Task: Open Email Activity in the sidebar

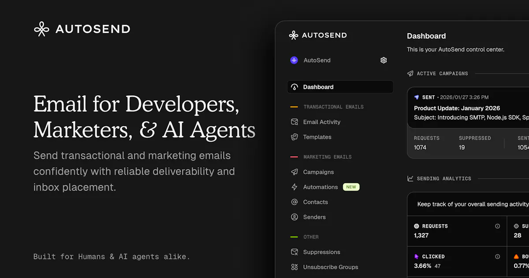Action: [x=322, y=122]
